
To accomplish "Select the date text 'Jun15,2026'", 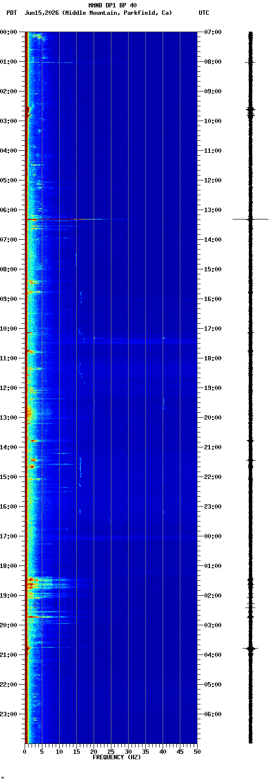I will click(x=41, y=13).
